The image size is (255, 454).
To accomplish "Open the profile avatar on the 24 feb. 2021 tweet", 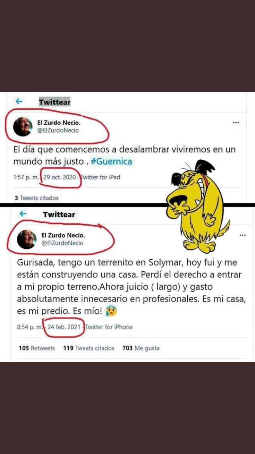I will 27,239.
